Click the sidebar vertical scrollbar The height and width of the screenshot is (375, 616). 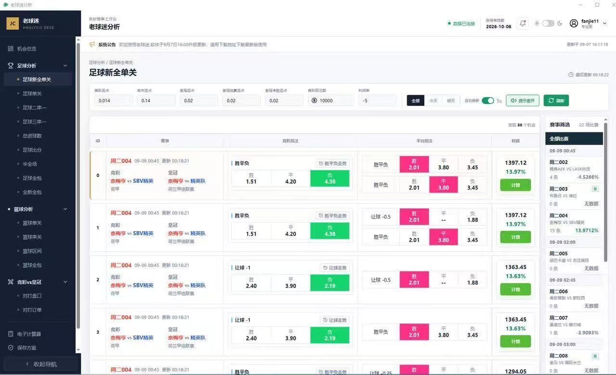pos(78,185)
